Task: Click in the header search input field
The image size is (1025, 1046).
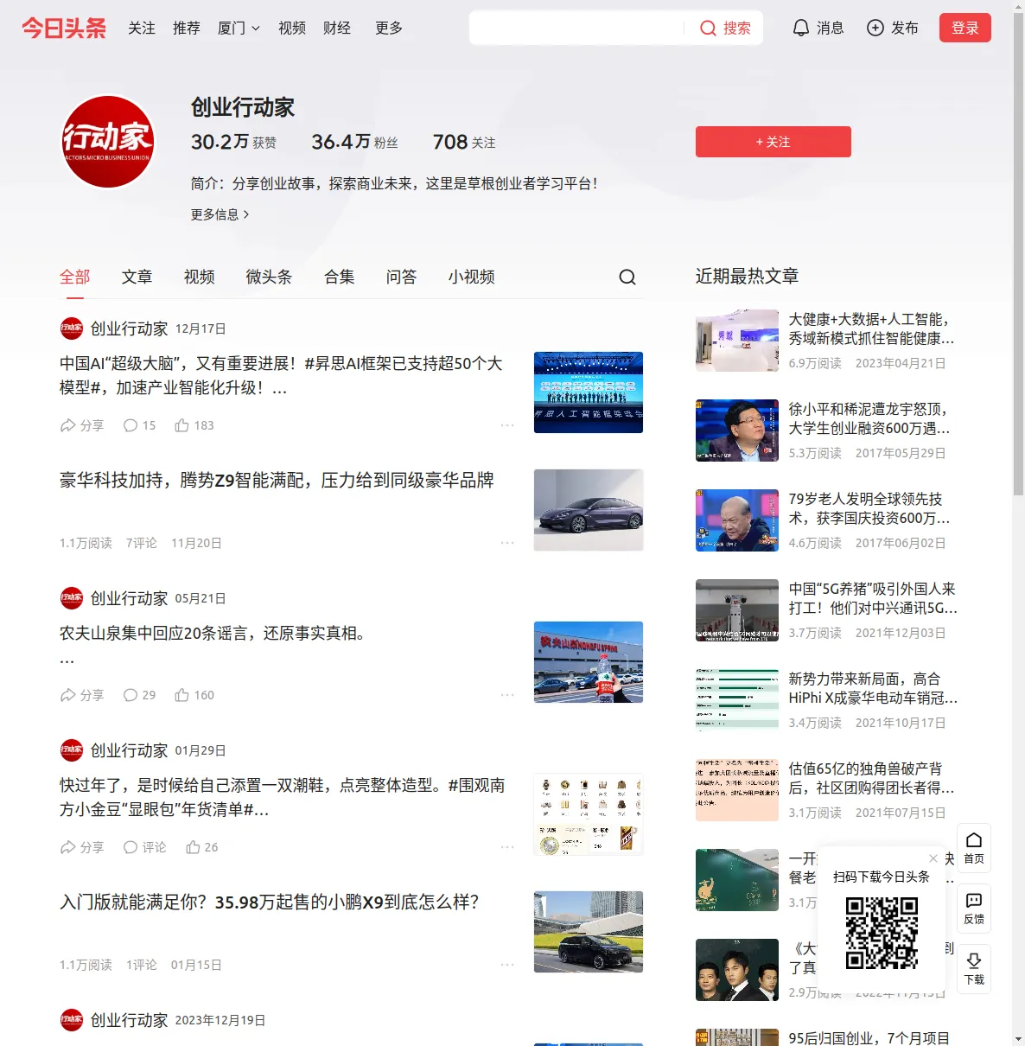Action: (577, 28)
